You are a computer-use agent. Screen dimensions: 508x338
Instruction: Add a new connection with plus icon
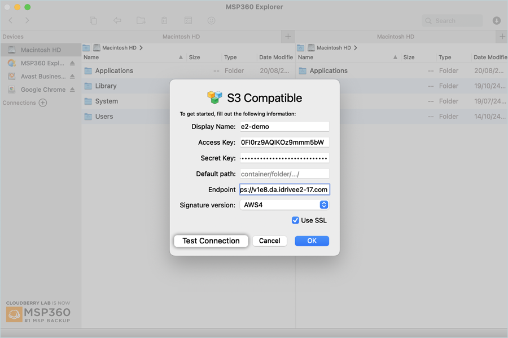[x=43, y=103]
